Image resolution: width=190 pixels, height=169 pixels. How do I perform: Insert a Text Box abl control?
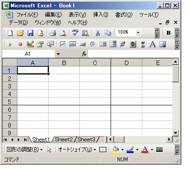(x=73, y=44)
